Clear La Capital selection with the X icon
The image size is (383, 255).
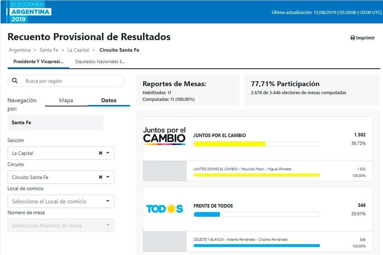[100, 153]
